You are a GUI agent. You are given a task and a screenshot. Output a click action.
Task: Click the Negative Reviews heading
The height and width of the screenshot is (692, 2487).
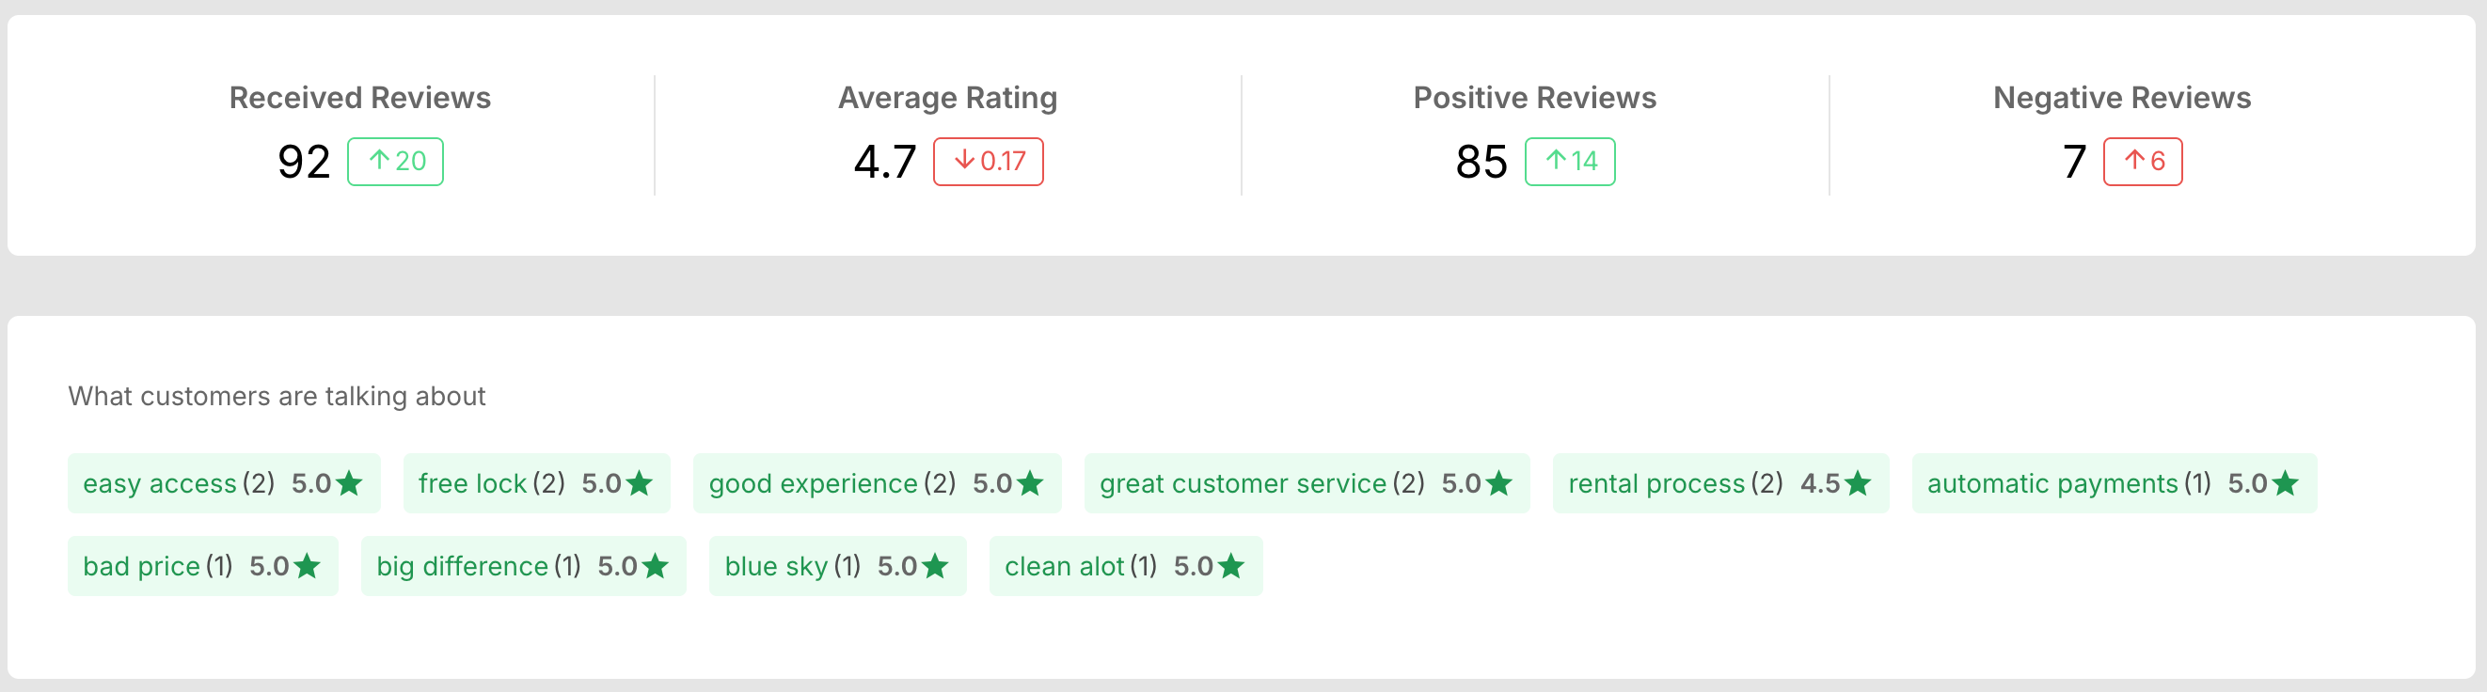coord(2121,98)
